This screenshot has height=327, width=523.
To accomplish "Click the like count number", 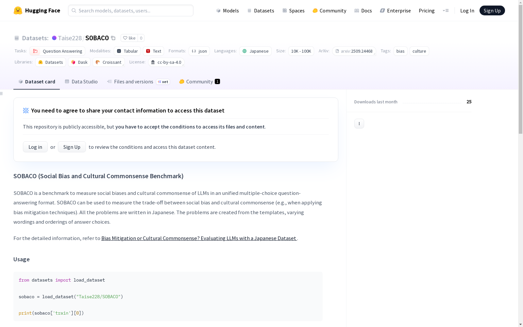I will click(141, 38).
